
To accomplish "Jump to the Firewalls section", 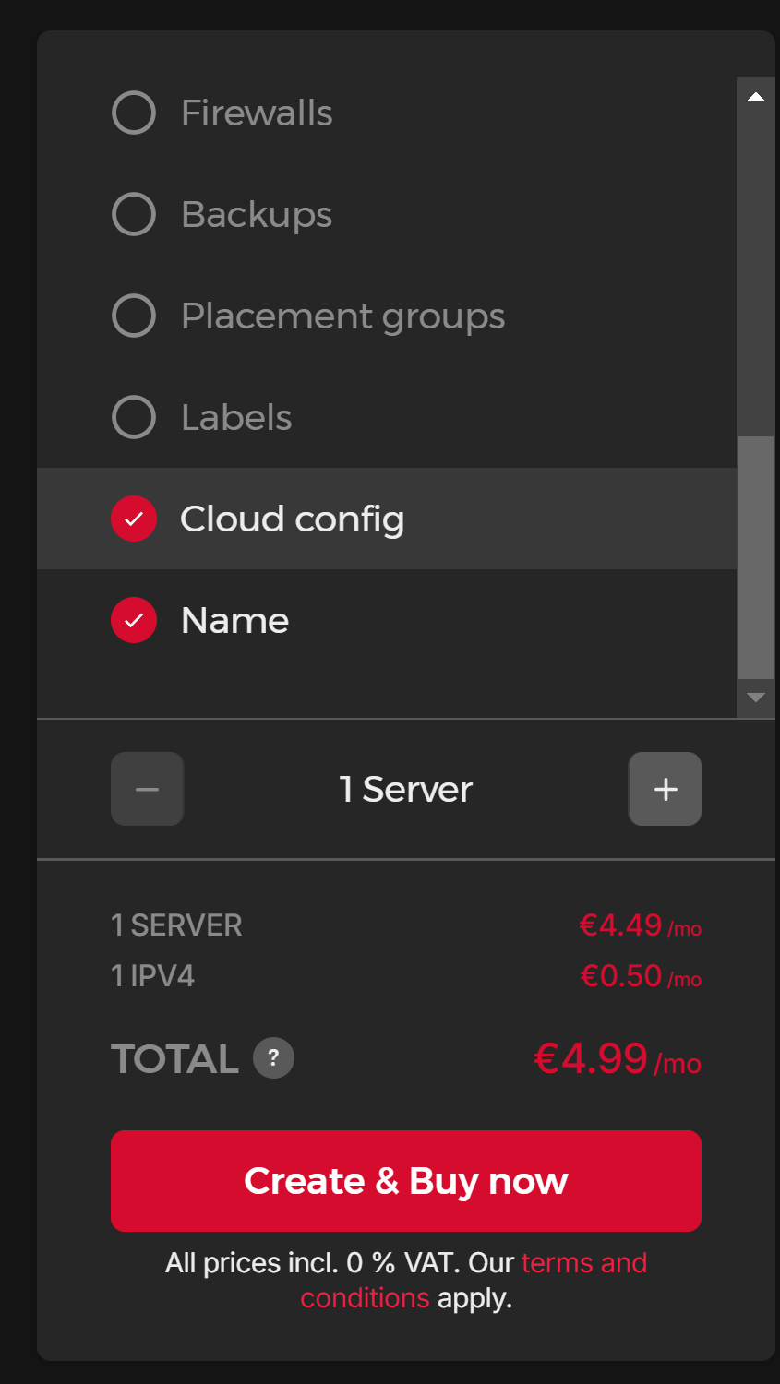I will click(257, 113).
